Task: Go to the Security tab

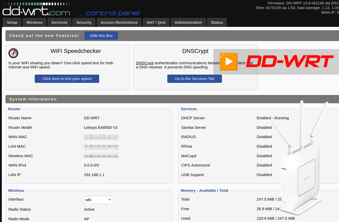Action: click(84, 22)
